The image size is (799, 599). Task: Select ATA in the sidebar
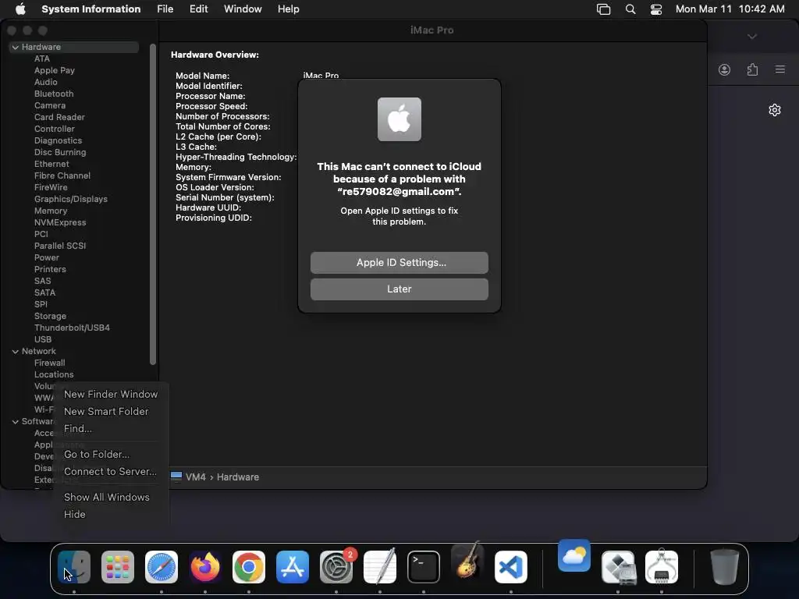pyautogui.click(x=42, y=58)
